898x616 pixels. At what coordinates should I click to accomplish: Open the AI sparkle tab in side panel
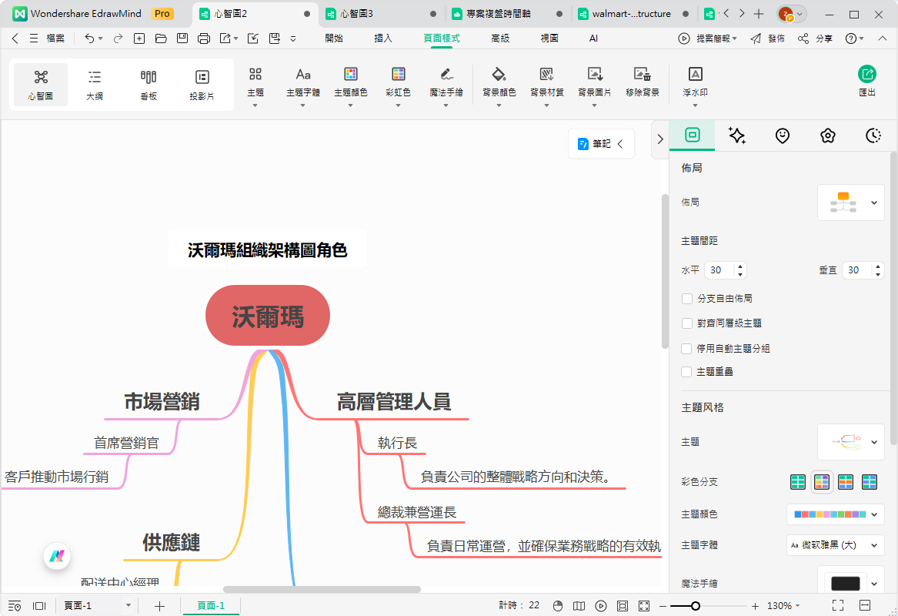pyautogui.click(x=736, y=136)
